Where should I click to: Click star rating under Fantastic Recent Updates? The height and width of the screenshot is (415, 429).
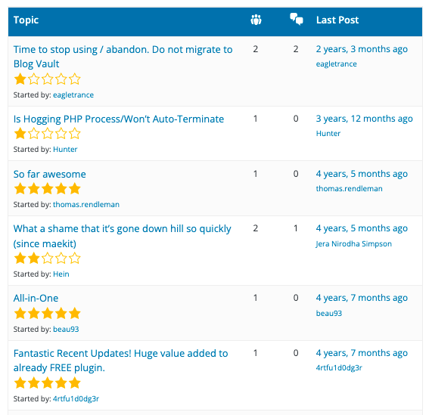pyautogui.click(x=47, y=382)
